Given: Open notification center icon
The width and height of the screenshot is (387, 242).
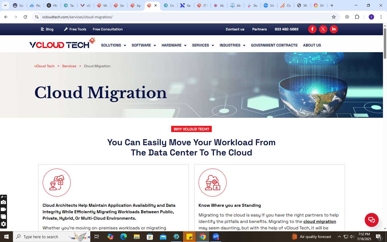Looking at the screenshot, I should point(379,237).
